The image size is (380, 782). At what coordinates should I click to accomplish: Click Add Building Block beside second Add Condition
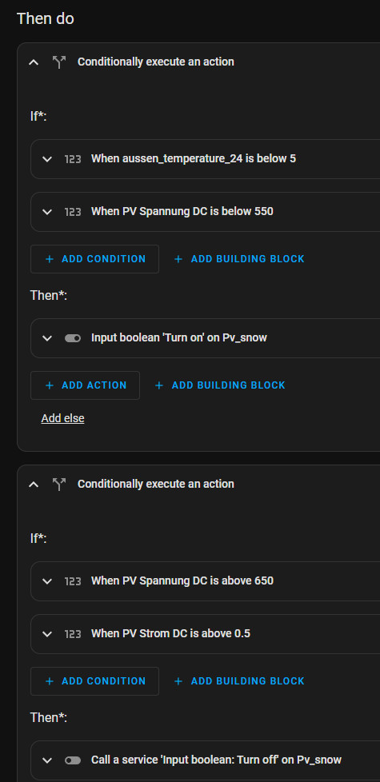click(x=239, y=680)
